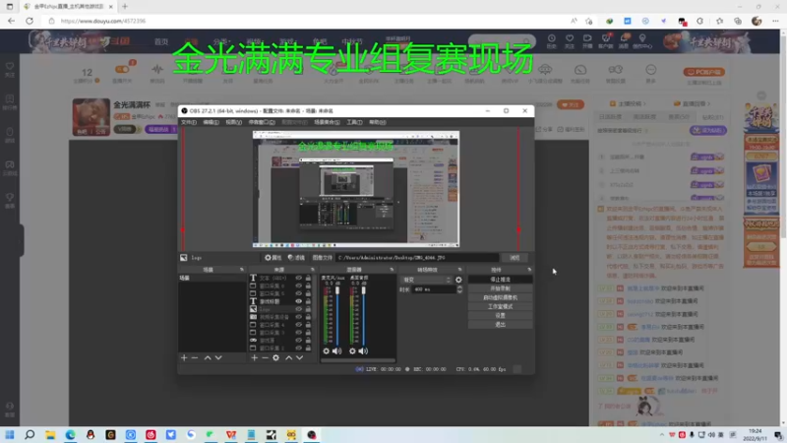Open source properties gear under Sources list
This screenshot has width=787, height=443.
[275, 357]
